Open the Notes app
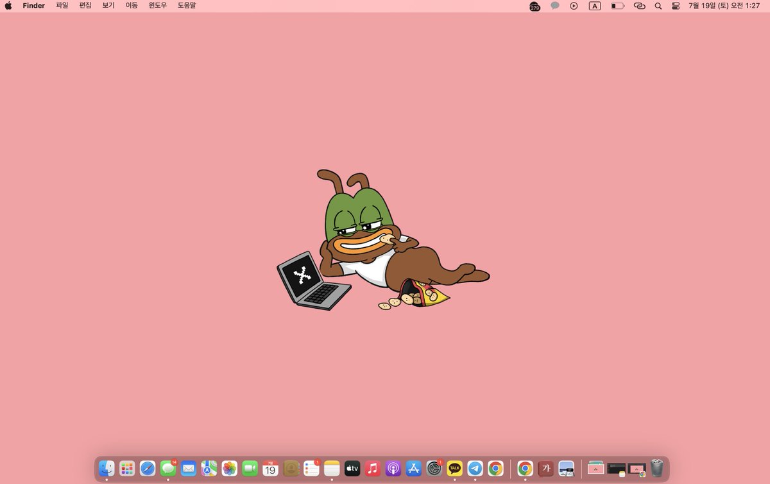Viewport: 770px width, 484px height. 332,469
